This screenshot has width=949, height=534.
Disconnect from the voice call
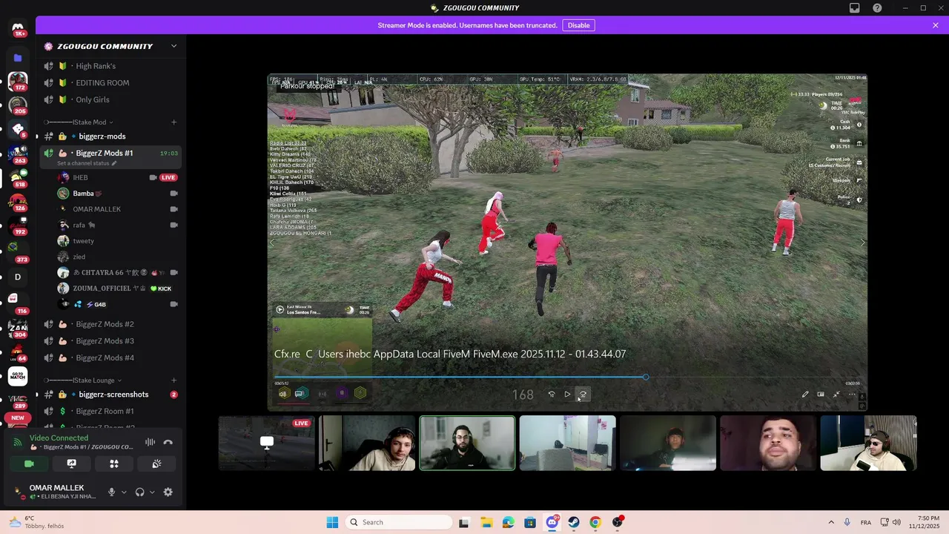tap(168, 442)
